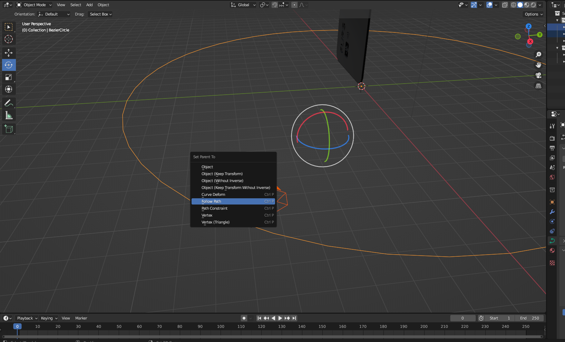
Task: Open the Curve Object Data properties tab (green curve)
Action: [x=552, y=241]
